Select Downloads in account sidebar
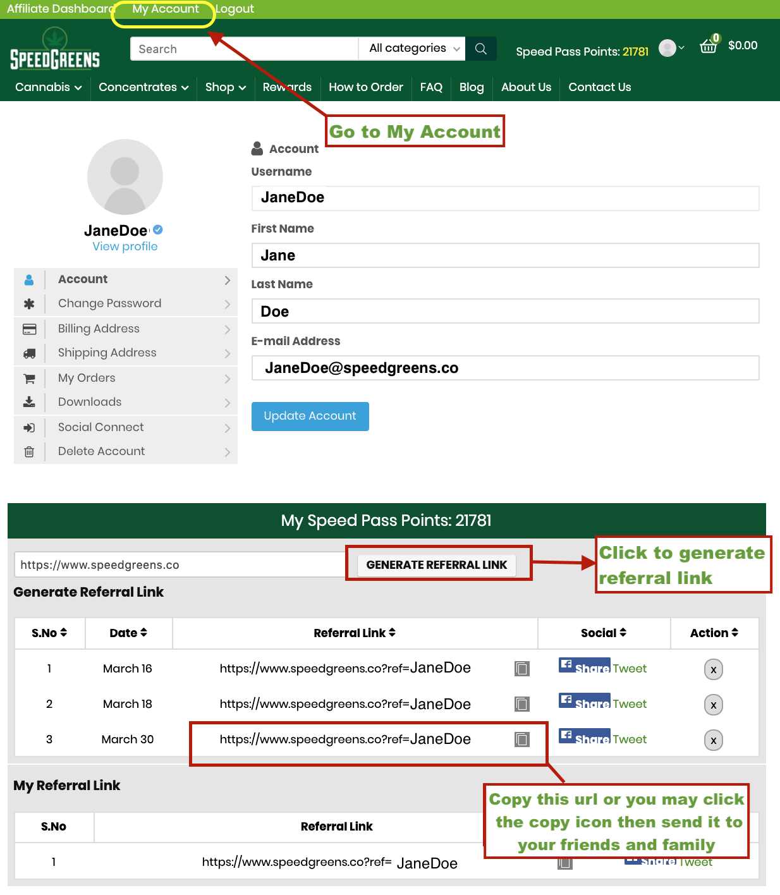Viewport: 780px width, 895px height. [126, 402]
